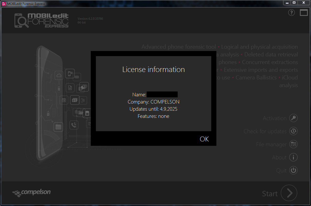
Task: Click the contact card icon in phone graphic
Action: 75,100
